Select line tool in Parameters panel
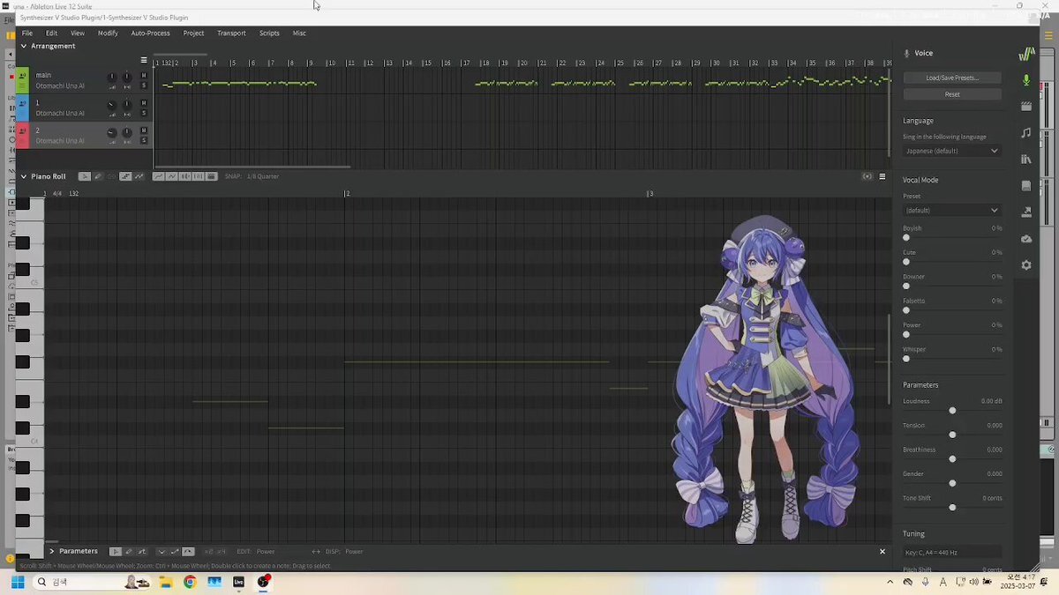 pos(141,551)
